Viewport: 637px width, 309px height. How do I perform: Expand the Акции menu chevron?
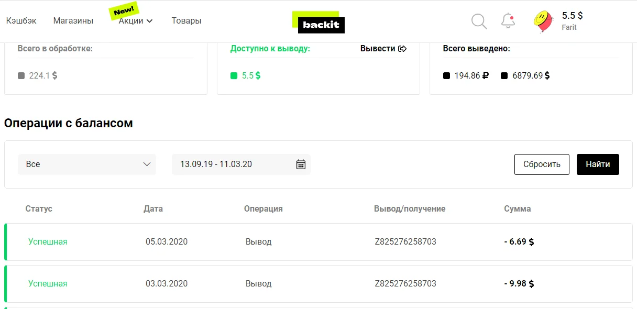click(x=149, y=21)
